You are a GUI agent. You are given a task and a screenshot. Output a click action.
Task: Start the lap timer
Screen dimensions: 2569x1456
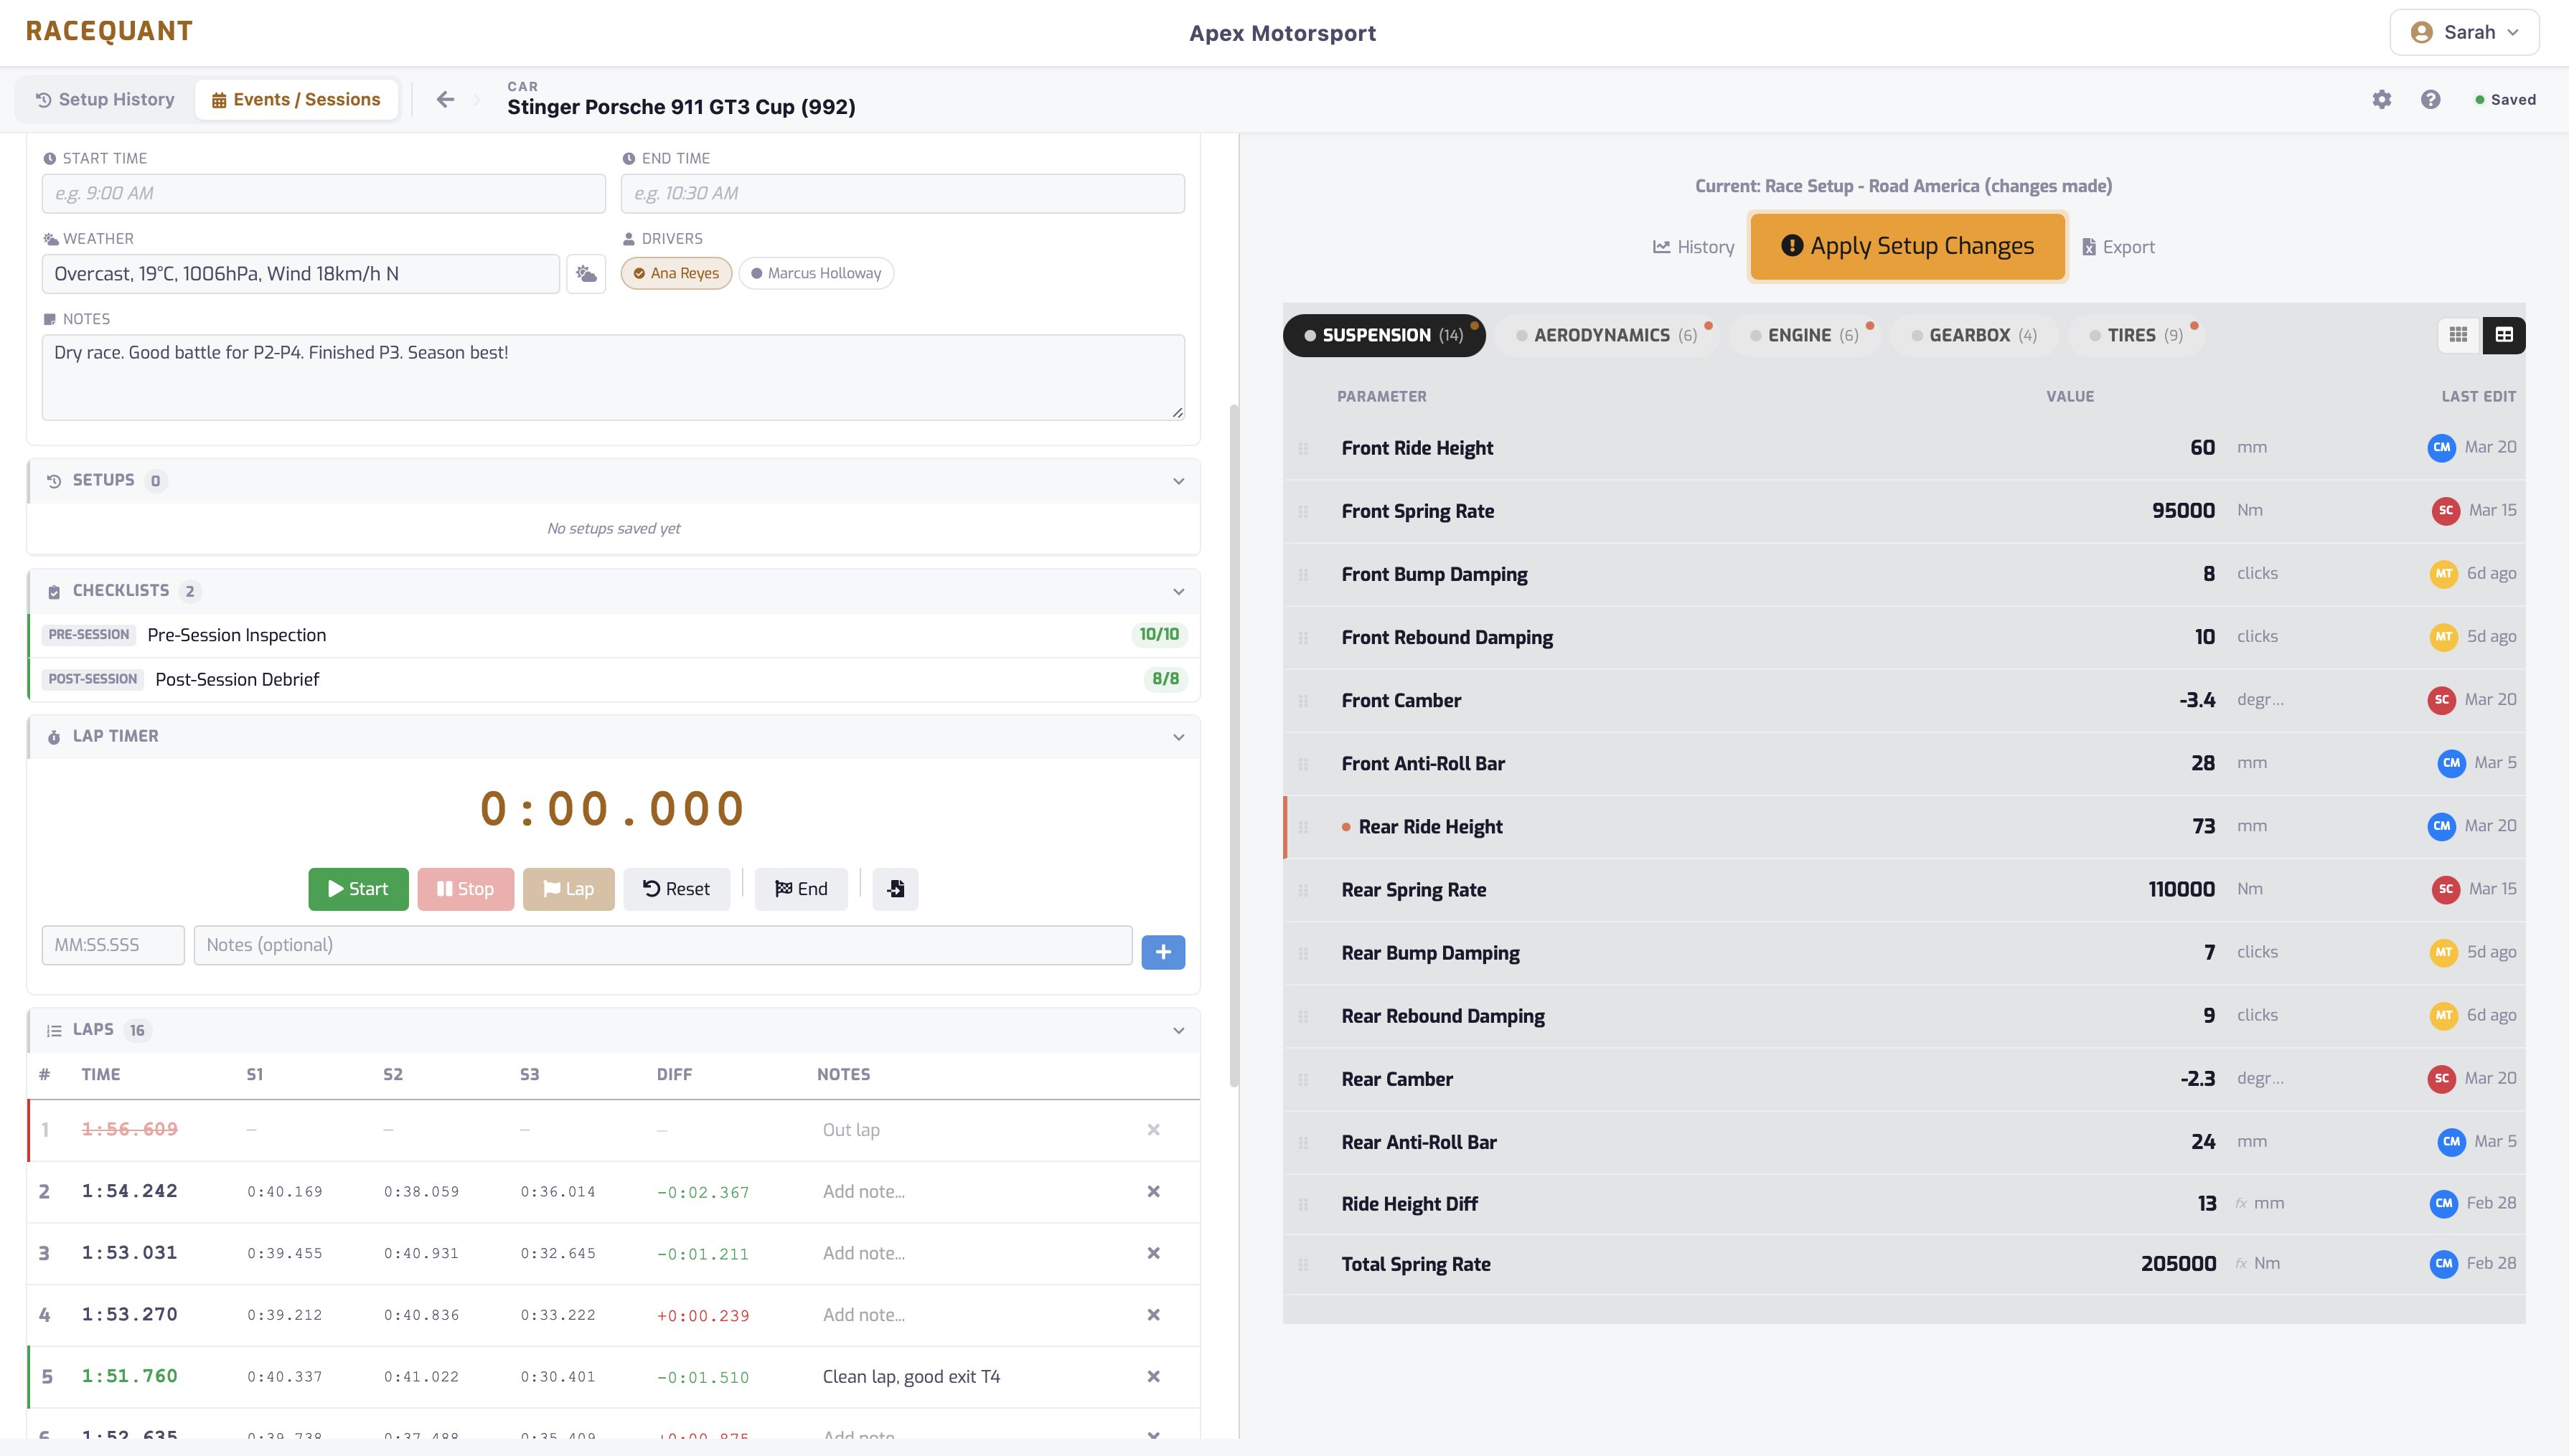pyautogui.click(x=358, y=889)
